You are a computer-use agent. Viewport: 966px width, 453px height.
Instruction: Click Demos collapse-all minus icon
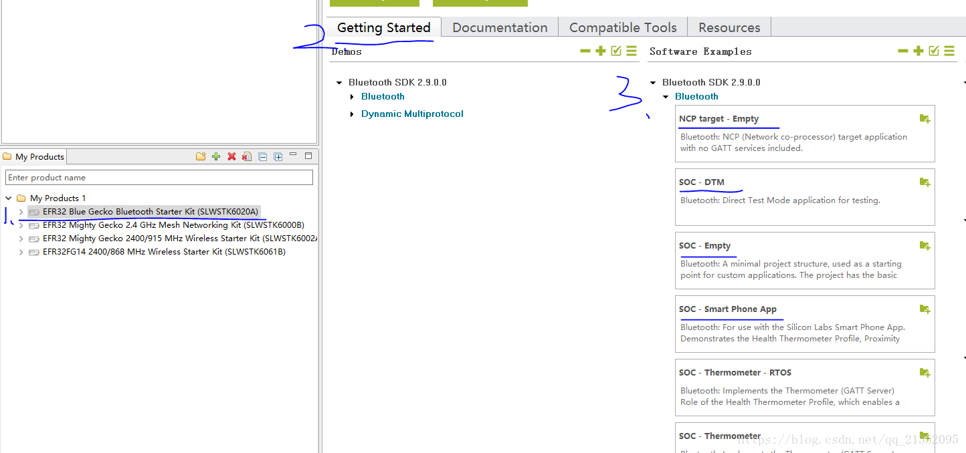coord(585,51)
